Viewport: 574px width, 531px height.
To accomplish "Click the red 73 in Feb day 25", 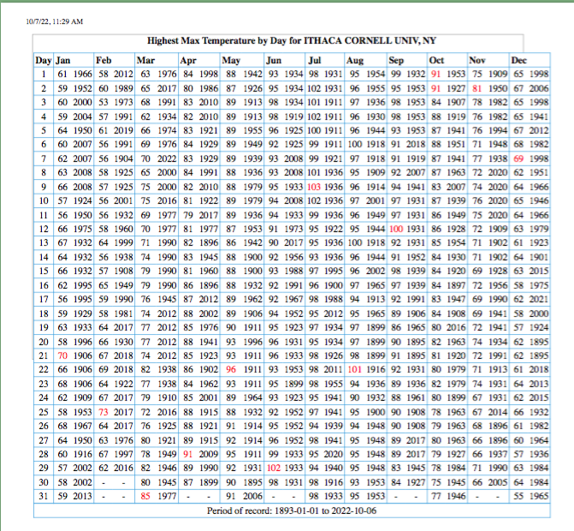I will point(104,412).
